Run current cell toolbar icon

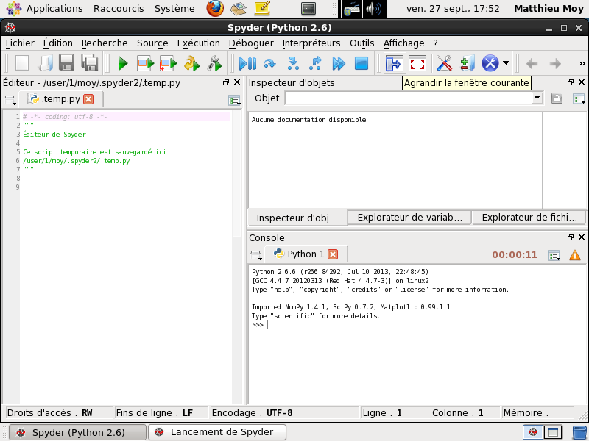(146, 63)
